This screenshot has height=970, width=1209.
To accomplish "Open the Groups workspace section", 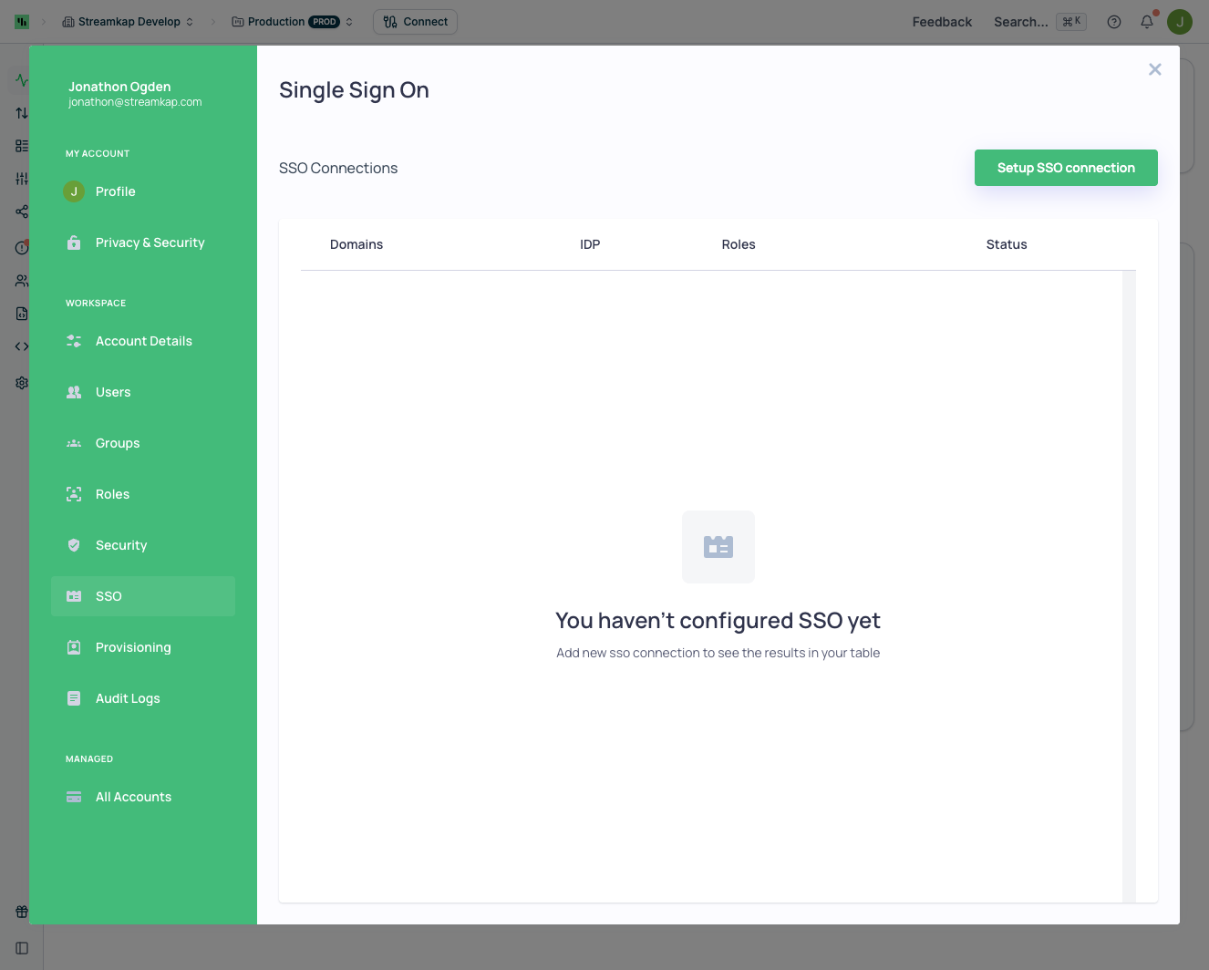I will point(117,443).
